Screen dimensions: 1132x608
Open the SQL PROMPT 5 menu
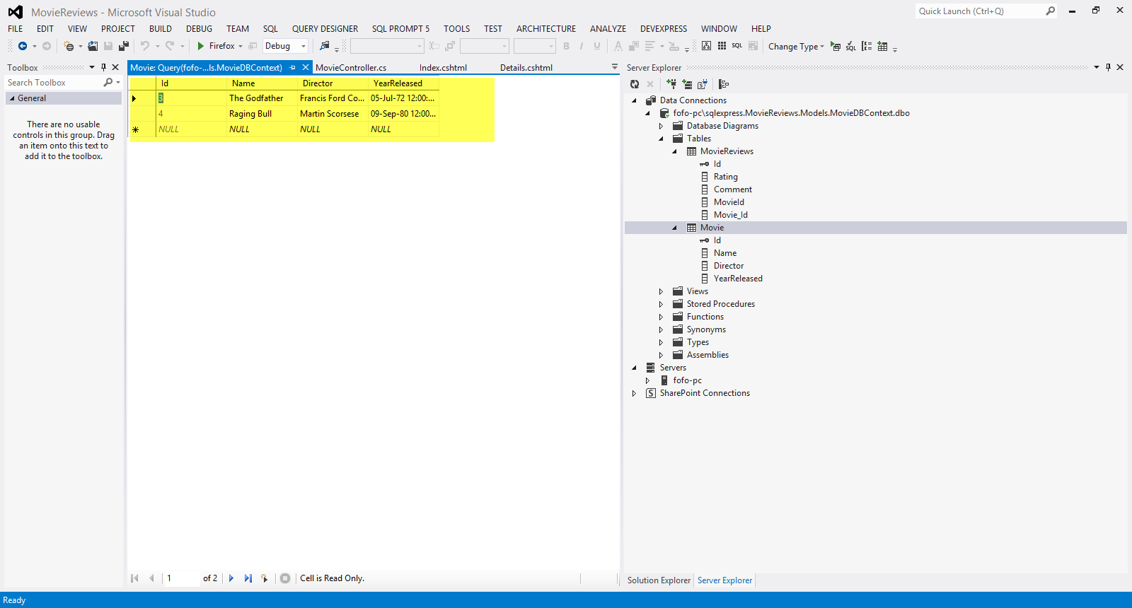[x=400, y=29]
